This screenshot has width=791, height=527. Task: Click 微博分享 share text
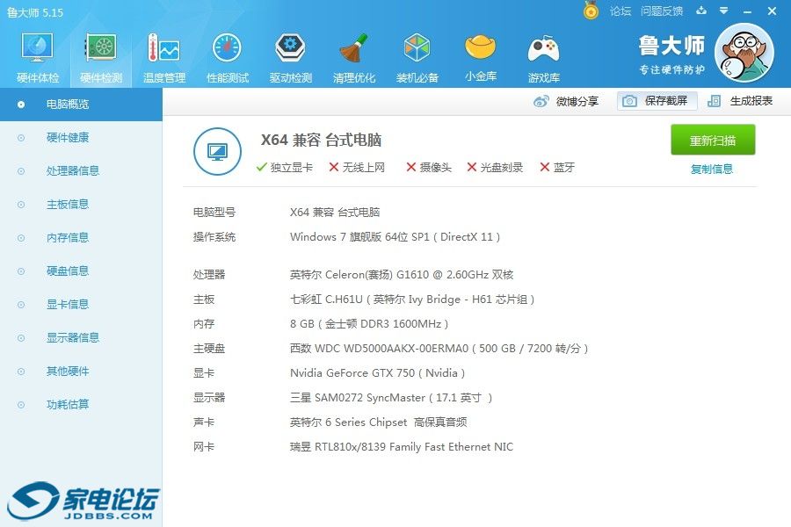pyautogui.click(x=577, y=101)
